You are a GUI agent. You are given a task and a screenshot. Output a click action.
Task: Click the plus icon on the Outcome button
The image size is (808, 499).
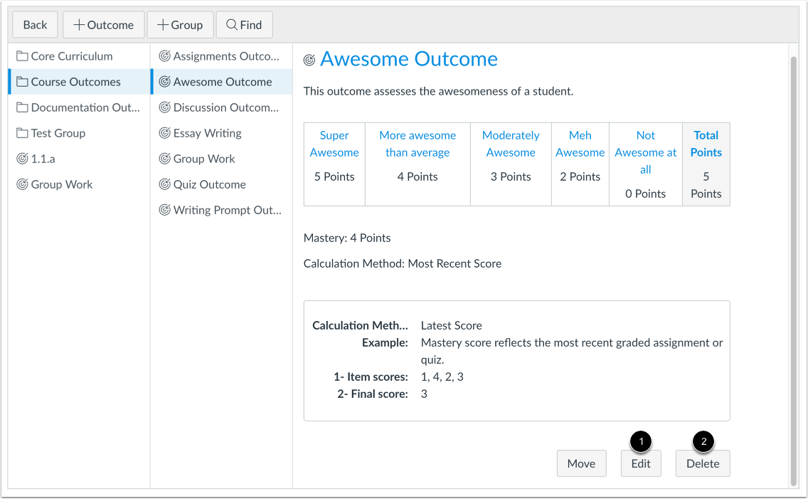click(x=79, y=25)
